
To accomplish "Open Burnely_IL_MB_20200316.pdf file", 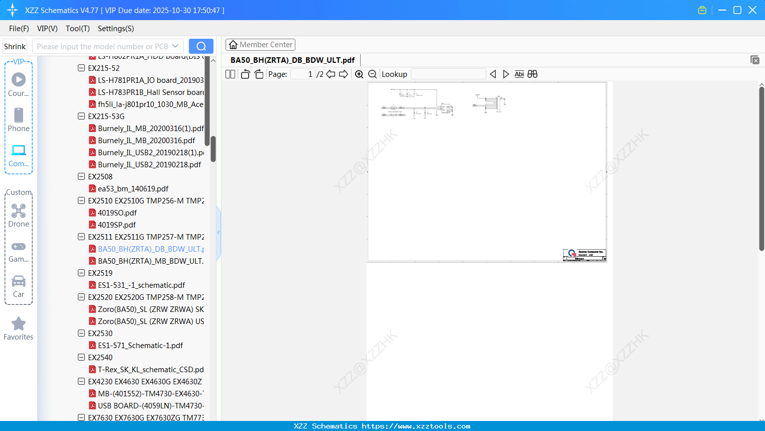I will [x=142, y=140].
